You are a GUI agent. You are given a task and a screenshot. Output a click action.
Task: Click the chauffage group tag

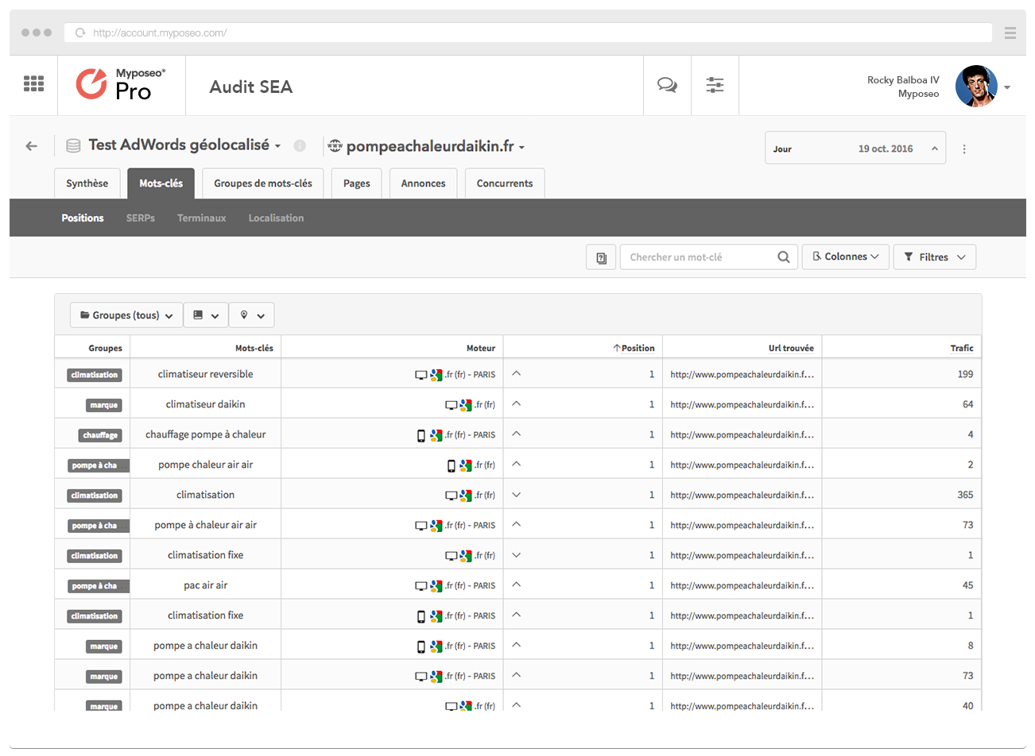click(100, 435)
